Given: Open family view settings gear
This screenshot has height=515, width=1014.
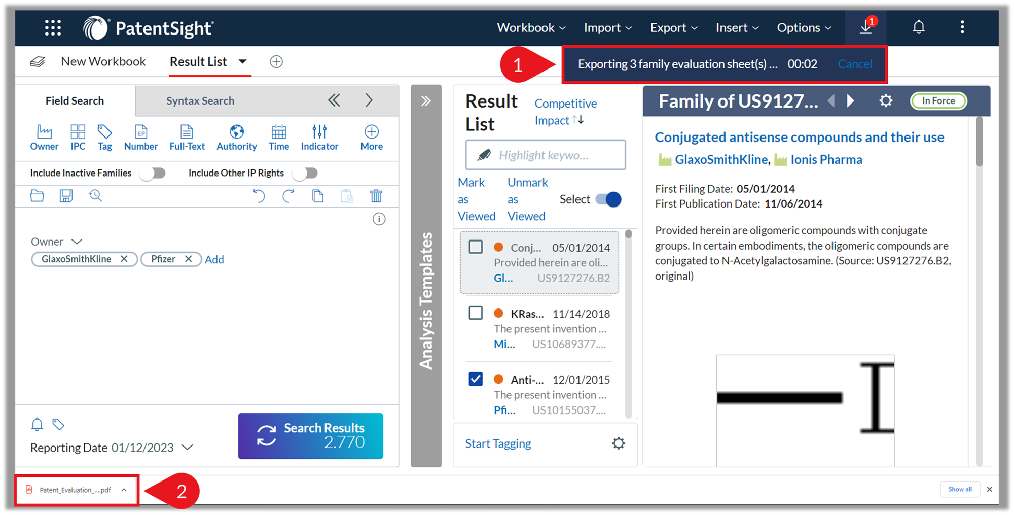Looking at the screenshot, I should [x=886, y=101].
